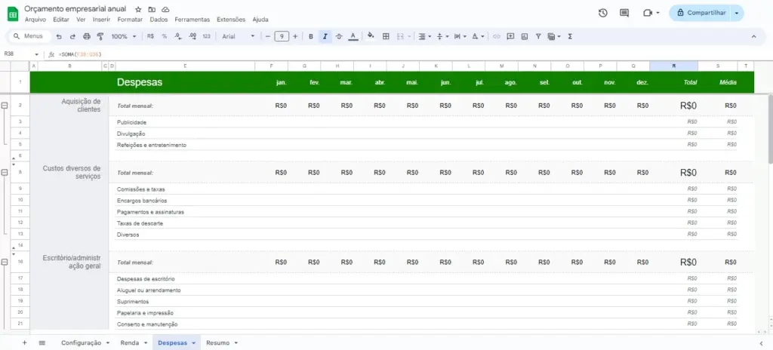The height and width of the screenshot is (350, 773).
Task: Open the Dados menu
Action: pyautogui.click(x=159, y=20)
